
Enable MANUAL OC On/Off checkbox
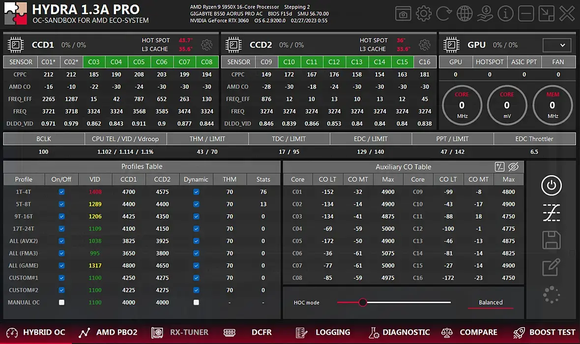61,302
